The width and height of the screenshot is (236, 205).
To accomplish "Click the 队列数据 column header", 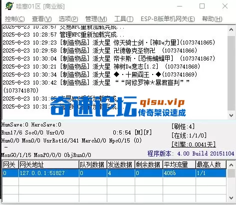I will tap(93, 164).
